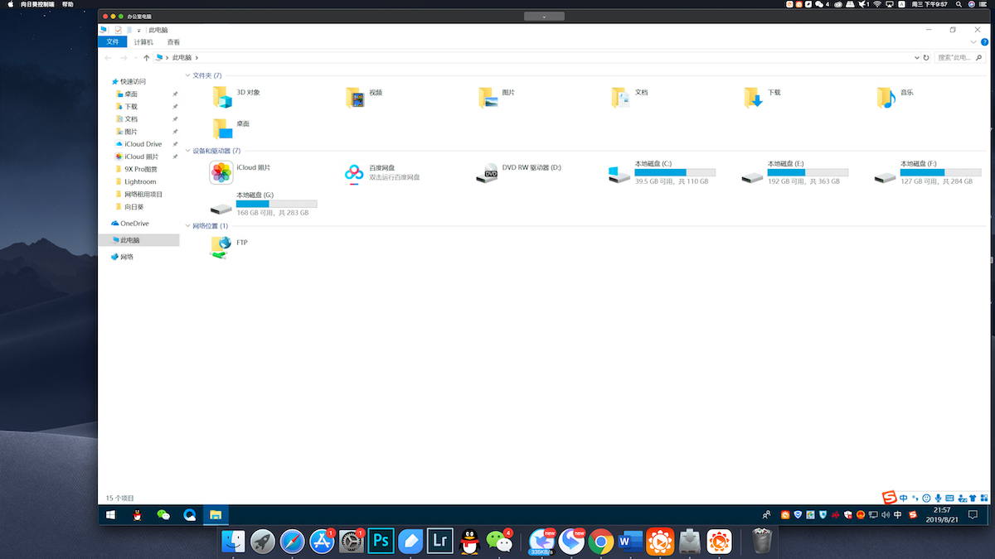Click the 本地磁盘 (C:) usage bar
Viewport: 995px width, 559px height.
pyautogui.click(x=675, y=172)
